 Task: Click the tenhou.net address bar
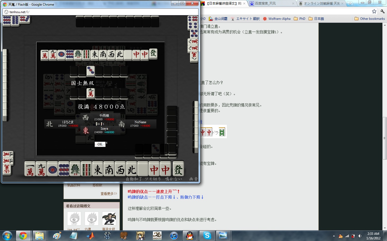point(101,12)
